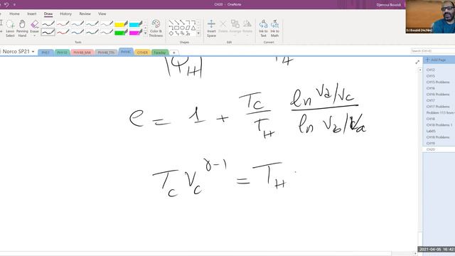This screenshot has width=455, height=256.
Task: Expand the pen gallery More arrow
Action: pos(145,33)
